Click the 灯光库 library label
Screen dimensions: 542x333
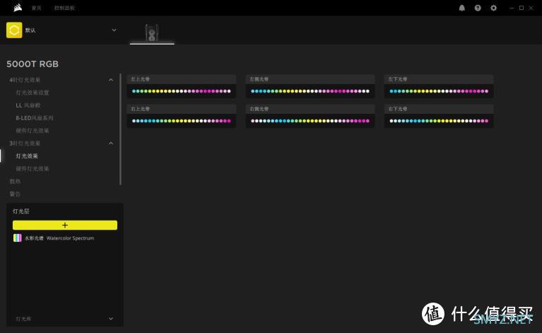tap(23, 318)
